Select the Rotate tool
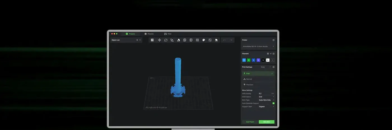 (166, 40)
